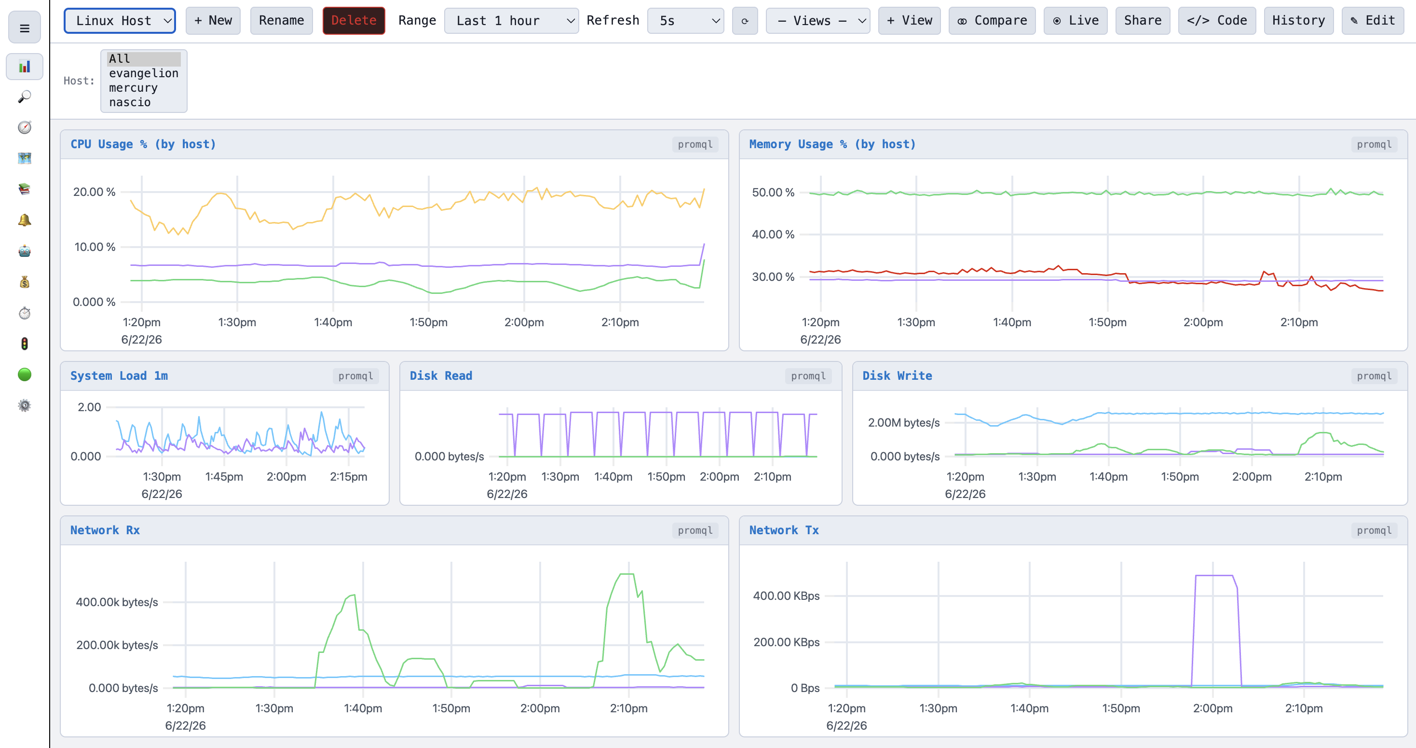Click the Share button

point(1143,21)
